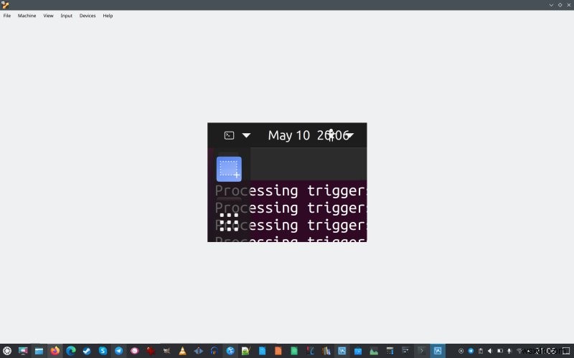Open the KDE application launcher

point(7,351)
